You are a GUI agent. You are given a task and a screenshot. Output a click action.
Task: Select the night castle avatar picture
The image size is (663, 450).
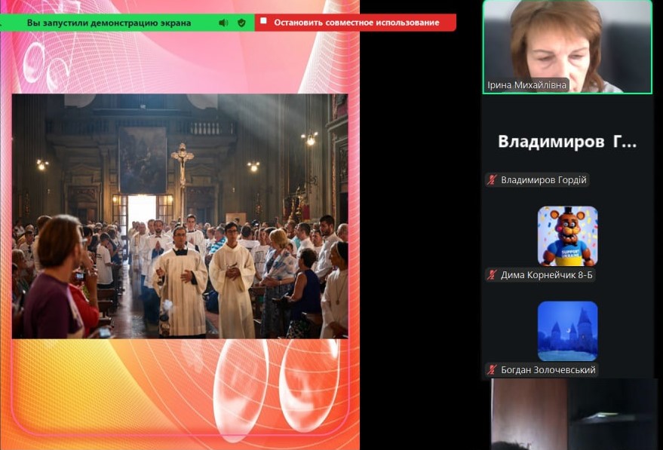pyautogui.click(x=567, y=331)
